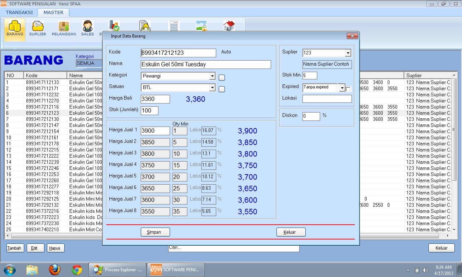Open the Windows Start menu
Viewport: 462px width, 277px height.
[9, 270]
